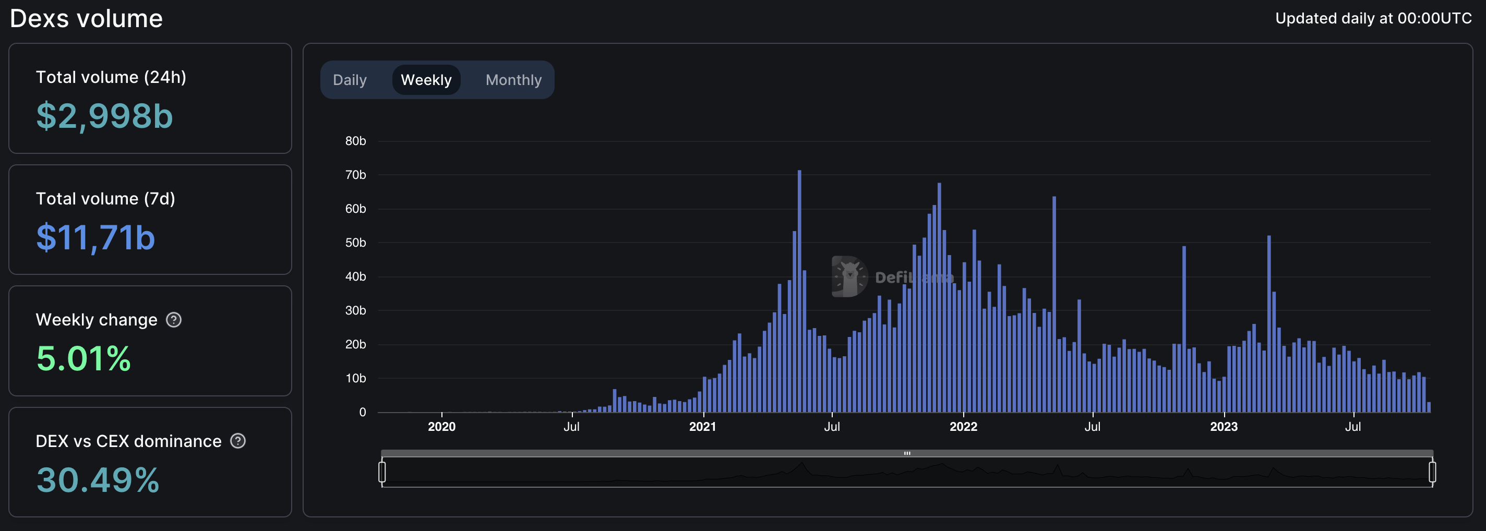The image size is (1486, 531).
Task: Click the Dexs volume heading
Action: pos(87,18)
